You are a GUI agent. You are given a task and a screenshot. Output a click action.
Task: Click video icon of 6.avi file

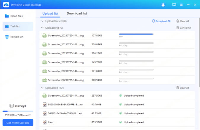point(44,122)
